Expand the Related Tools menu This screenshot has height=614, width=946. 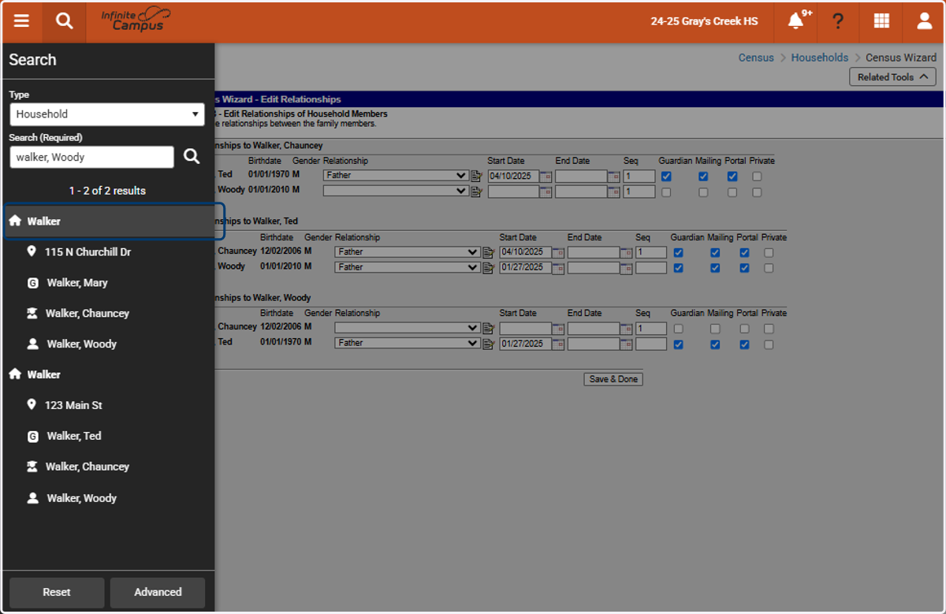click(x=892, y=77)
